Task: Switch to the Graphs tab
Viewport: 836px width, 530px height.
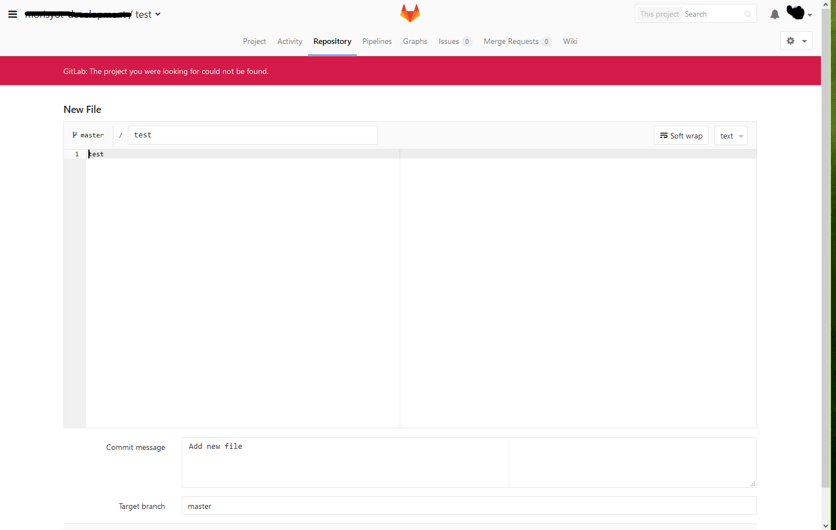Action: tap(415, 41)
